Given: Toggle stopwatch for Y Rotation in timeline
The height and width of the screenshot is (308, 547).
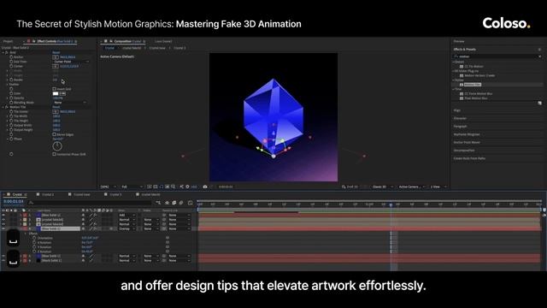Looking at the screenshot, I should point(34,247).
